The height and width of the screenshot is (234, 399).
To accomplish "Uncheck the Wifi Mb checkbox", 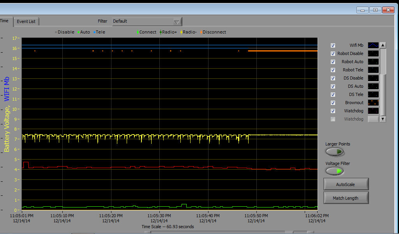I will coord(333,45).
